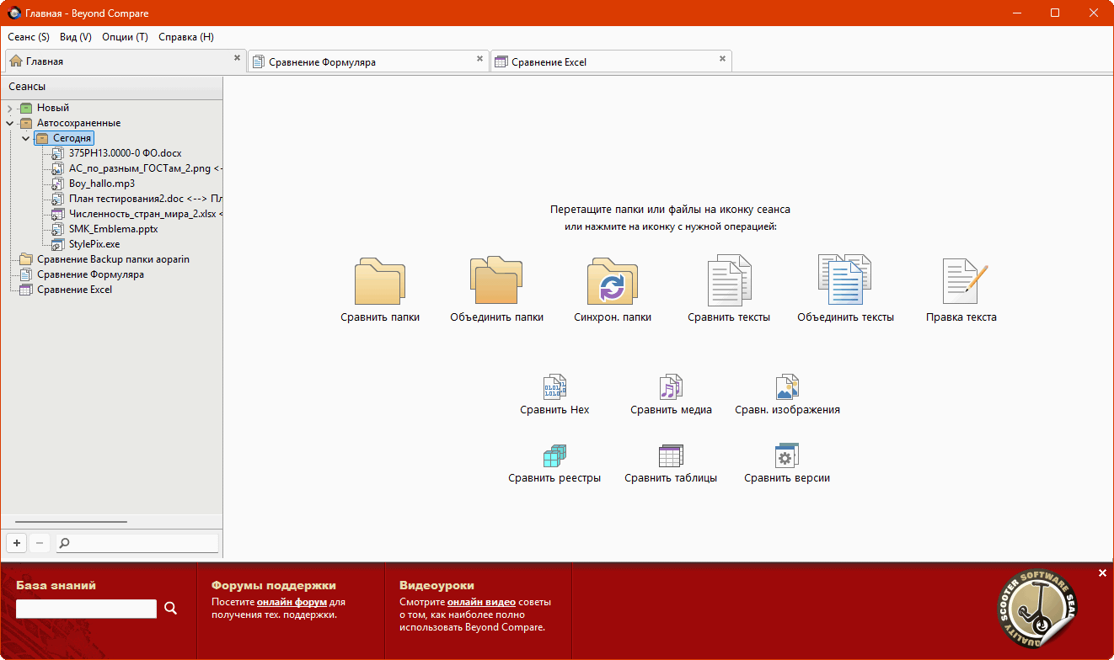Open the Compare Folders (Сравнить папки) icon
This screenshot has height=660, width=1114.
380,282
